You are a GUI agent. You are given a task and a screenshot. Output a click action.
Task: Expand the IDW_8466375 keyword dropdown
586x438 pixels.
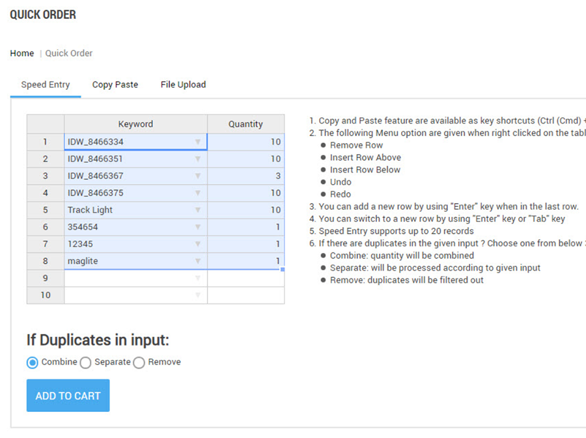198,193
